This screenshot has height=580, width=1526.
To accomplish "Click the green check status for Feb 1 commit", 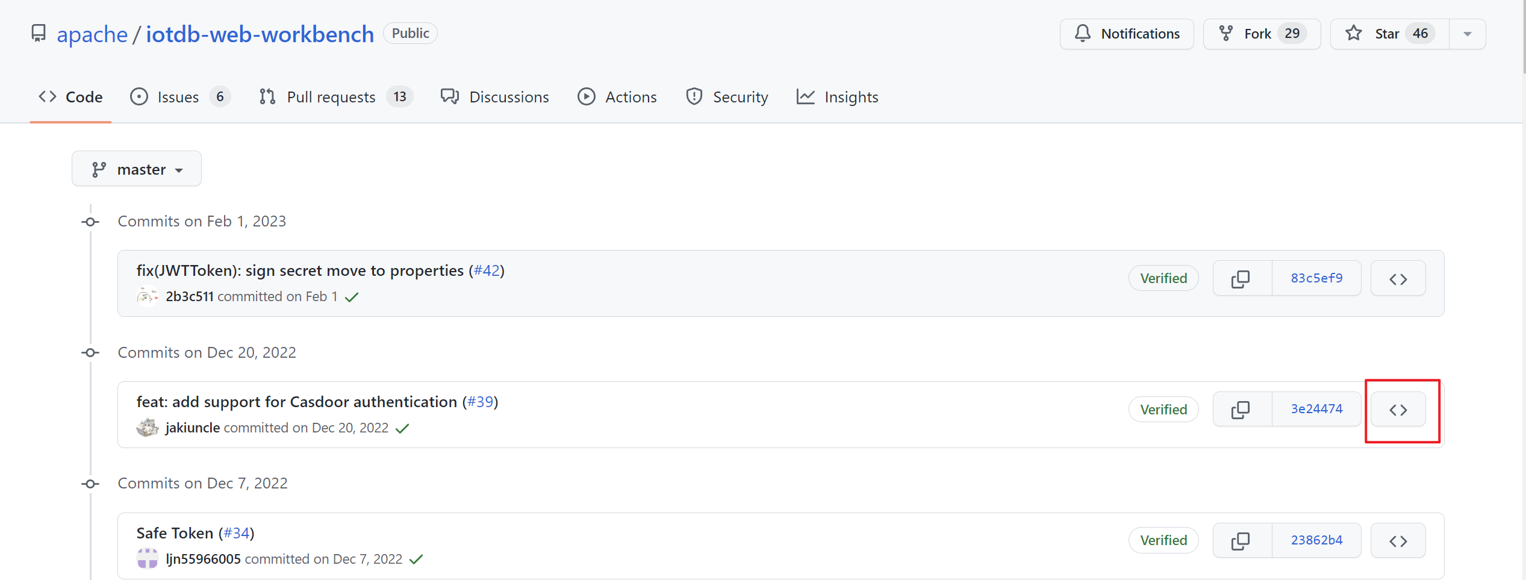I will [x=352, y=297].
